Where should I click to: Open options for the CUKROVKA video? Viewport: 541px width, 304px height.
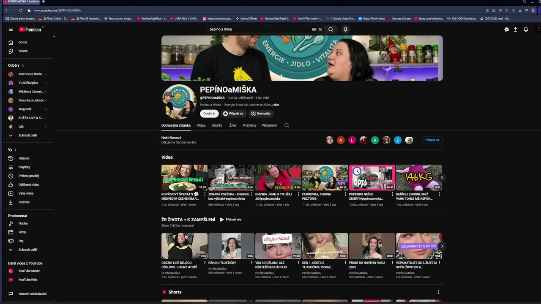click(x=346, y=194)
